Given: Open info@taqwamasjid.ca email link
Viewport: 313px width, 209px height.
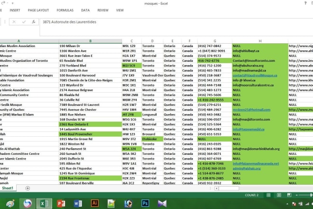Looking at the screenshot, I should [x=249, y=129].
